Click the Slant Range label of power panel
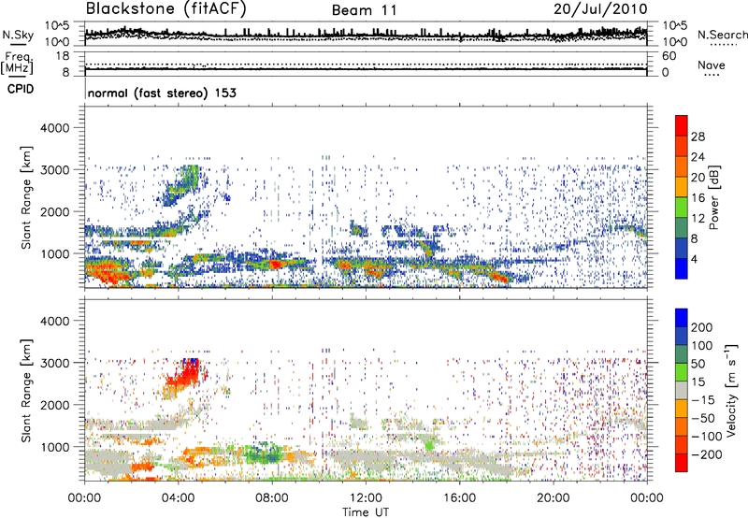The image size is (748, 518). [26, 197]
